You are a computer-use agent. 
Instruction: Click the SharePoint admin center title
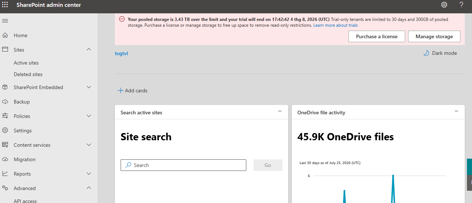coord(49,5)
